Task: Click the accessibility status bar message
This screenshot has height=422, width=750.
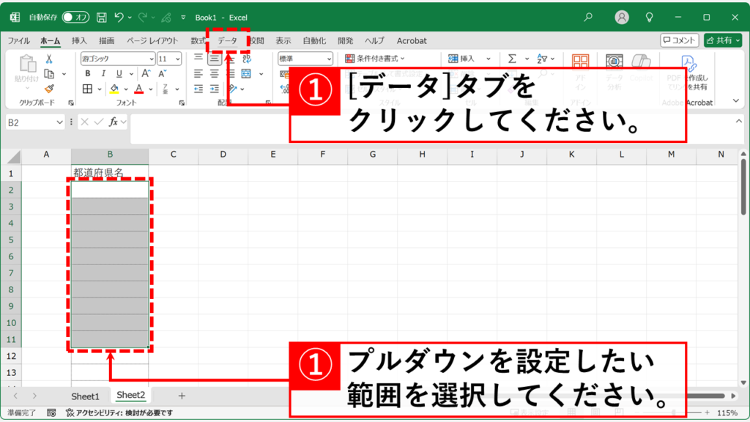Action: tap(119, 412)
